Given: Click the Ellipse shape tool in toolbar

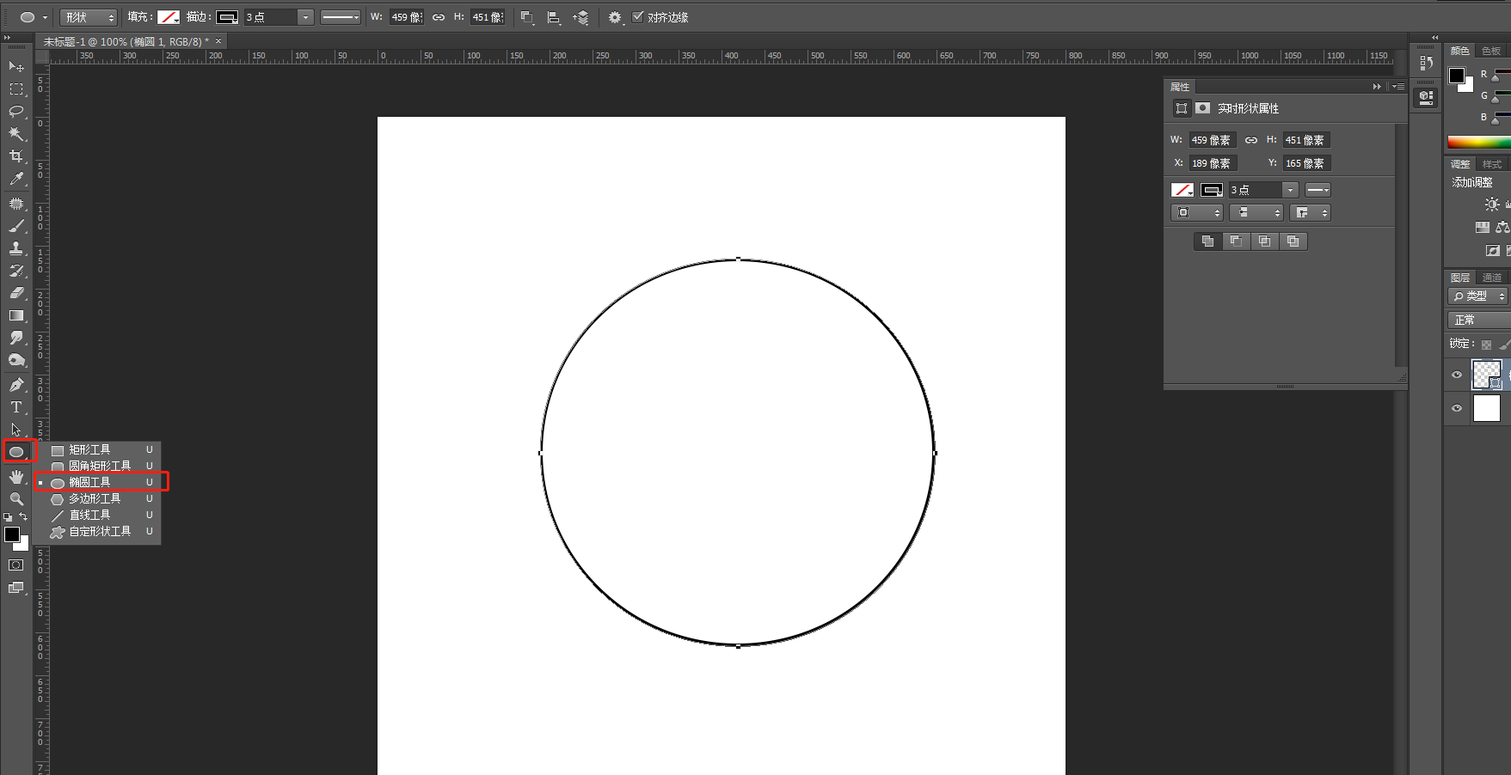Looking at the screenshot, I should (x=16, y=452).
